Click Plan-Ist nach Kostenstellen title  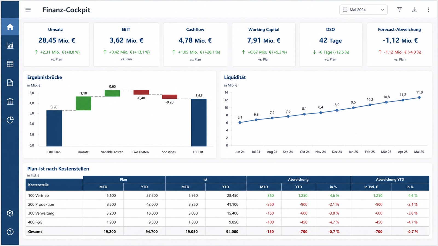(x=58, y=169)
